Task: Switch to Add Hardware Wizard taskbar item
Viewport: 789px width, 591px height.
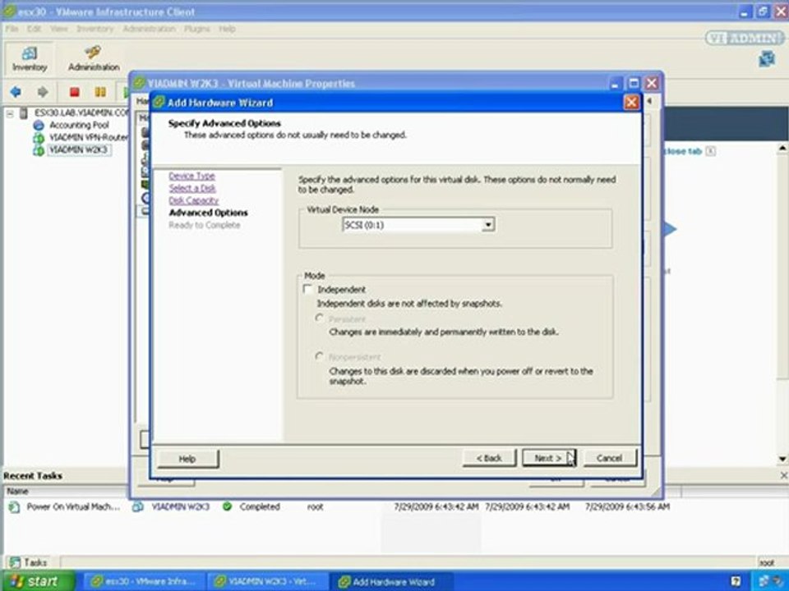Action: pyautogui.click(x=393, y=581)
